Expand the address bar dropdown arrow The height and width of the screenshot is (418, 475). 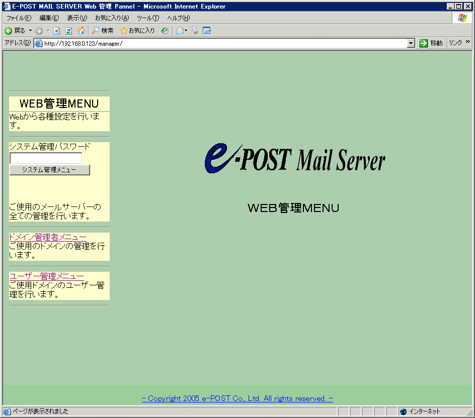[411, 44]
